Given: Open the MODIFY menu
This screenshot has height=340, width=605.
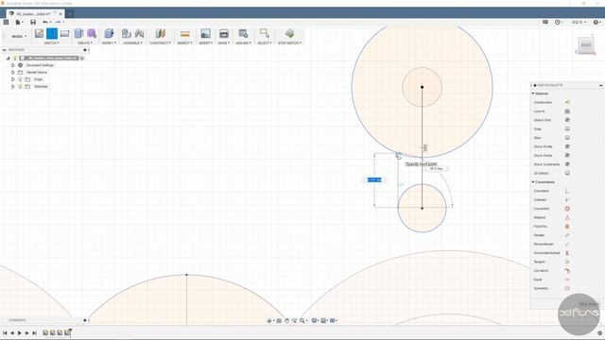Looking at the screenshot, I should click(110, 43).
